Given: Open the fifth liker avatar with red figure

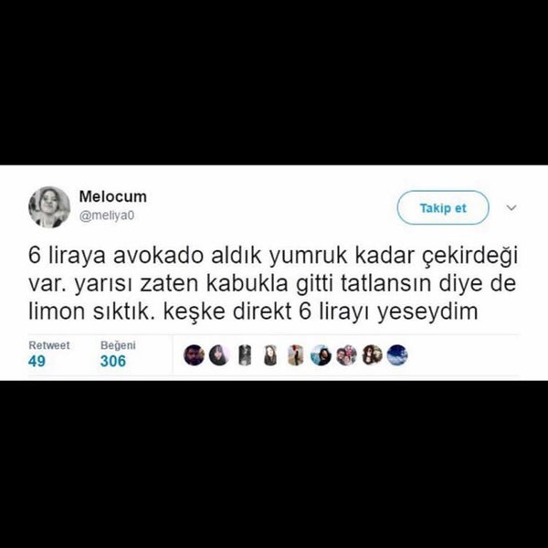Looking at the screenshot, I should pyautogui.click(x=296, y=355).
